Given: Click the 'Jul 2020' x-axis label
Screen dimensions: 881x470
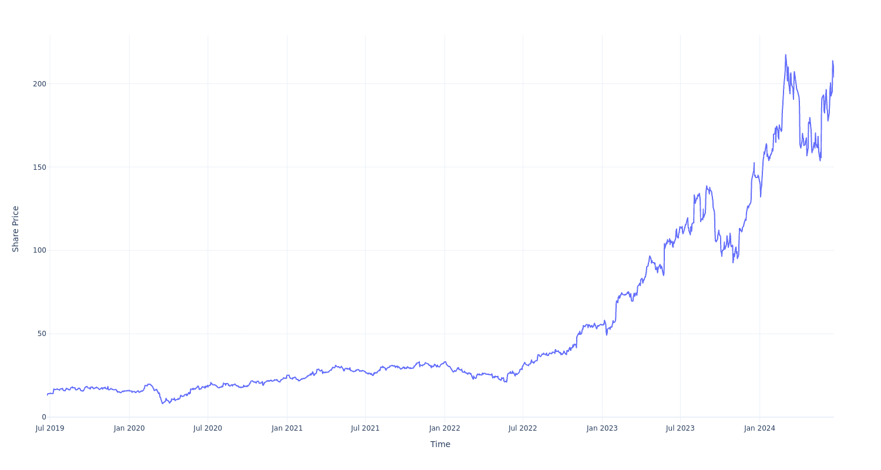Looking at the screenshot, I should (208, 428).
